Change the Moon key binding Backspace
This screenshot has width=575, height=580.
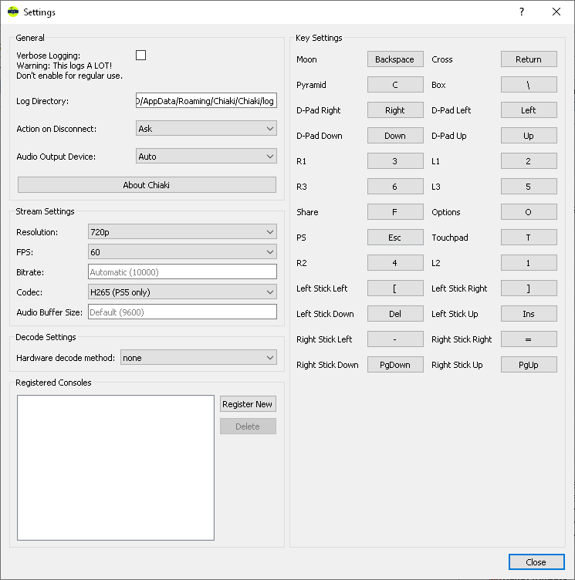[x=395, y=59]
